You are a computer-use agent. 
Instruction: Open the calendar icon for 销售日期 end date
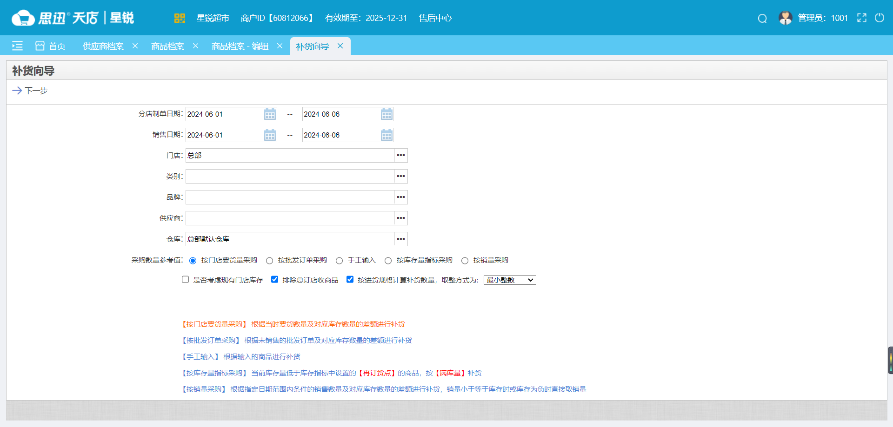tap(387, 135)
